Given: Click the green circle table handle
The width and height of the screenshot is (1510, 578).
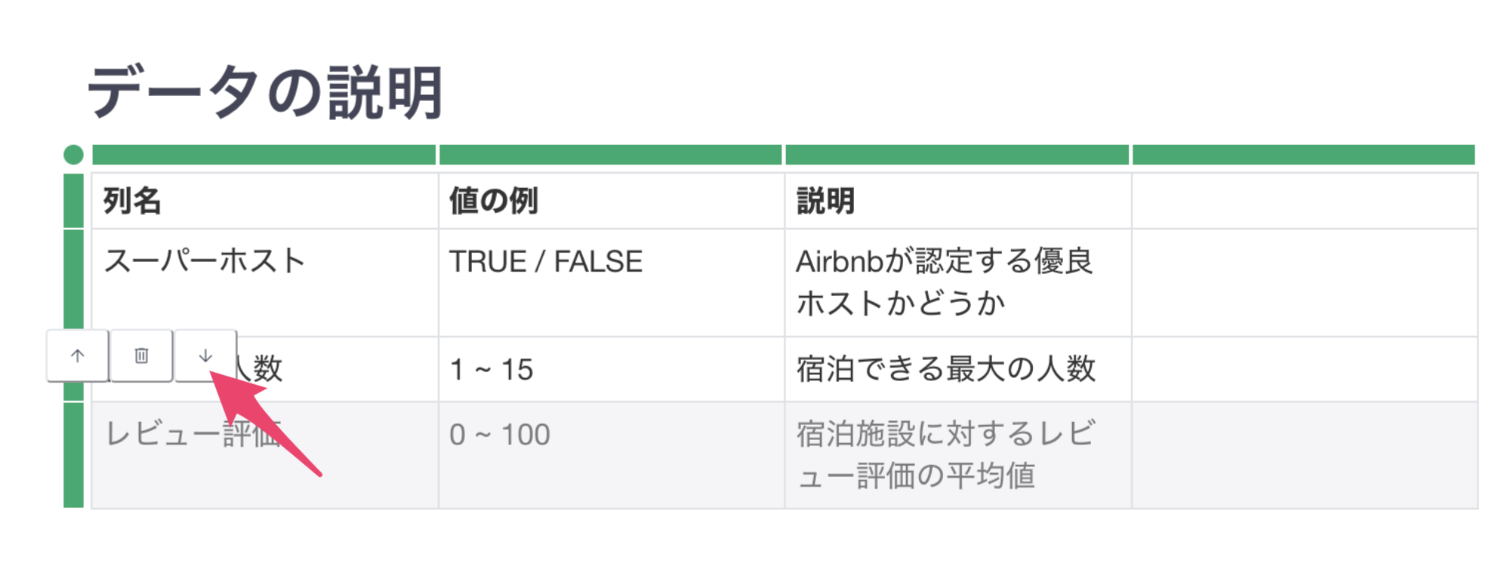Looking at the screenshot, I should tap(73, 155).
